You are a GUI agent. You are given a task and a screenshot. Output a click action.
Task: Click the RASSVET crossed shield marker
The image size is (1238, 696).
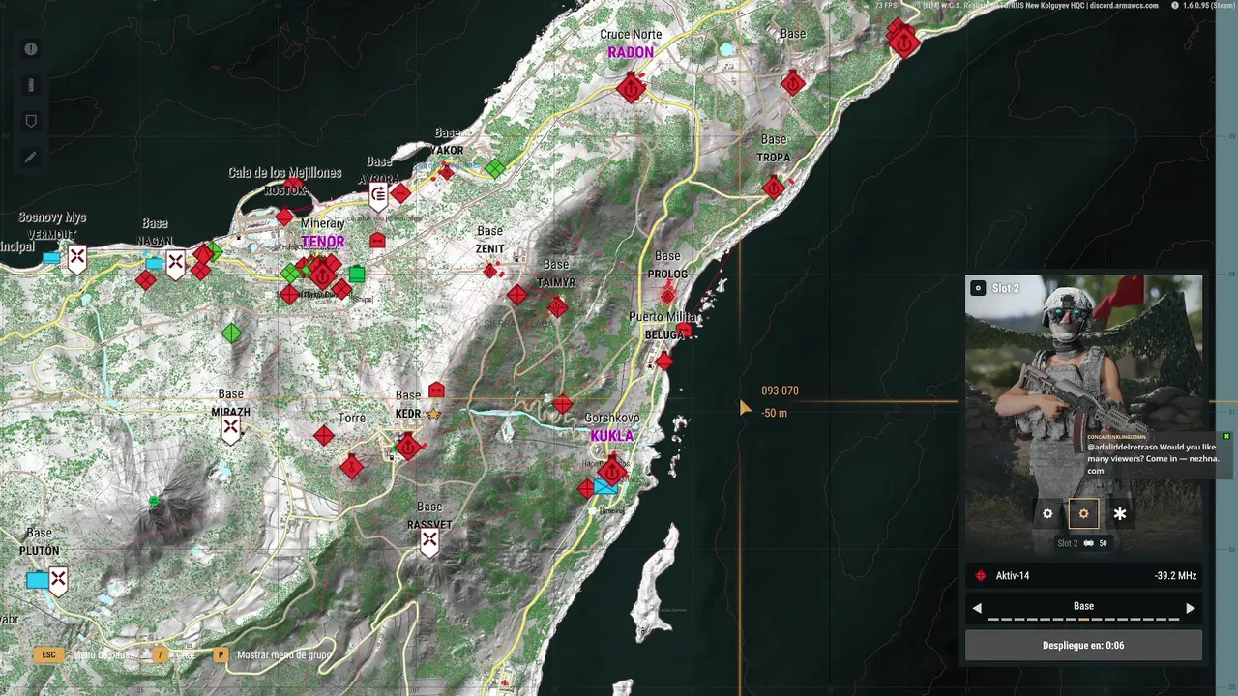[x=429, y=542]
